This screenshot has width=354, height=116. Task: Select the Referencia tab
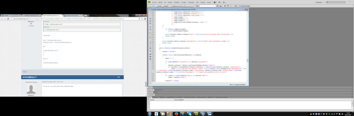click(155, 97)
